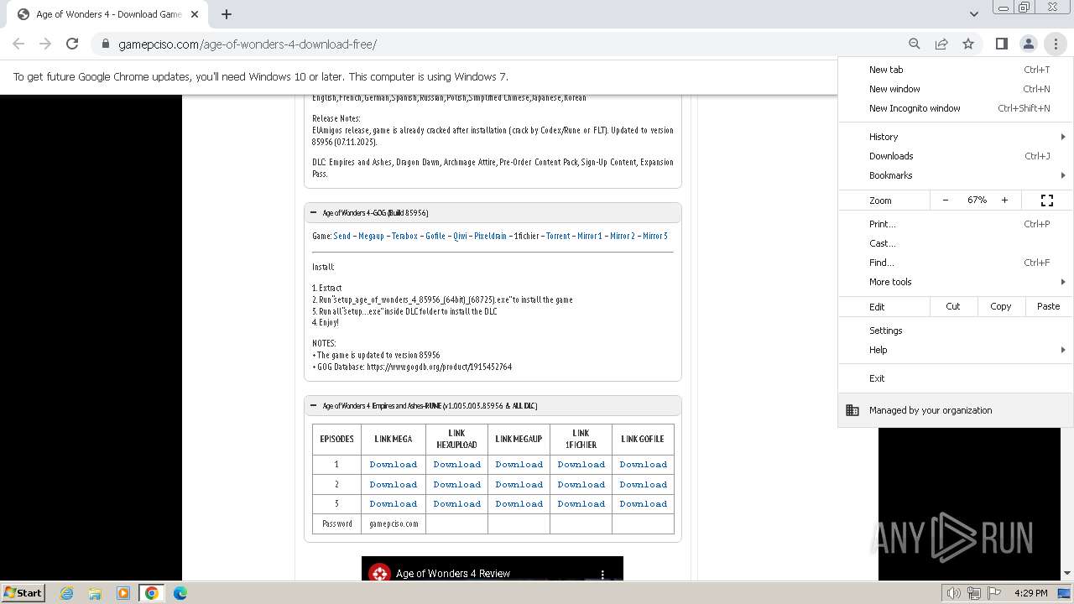
Task: Click the Age of Wonders 4 Review video channel logo
Action: click(380, 573)
